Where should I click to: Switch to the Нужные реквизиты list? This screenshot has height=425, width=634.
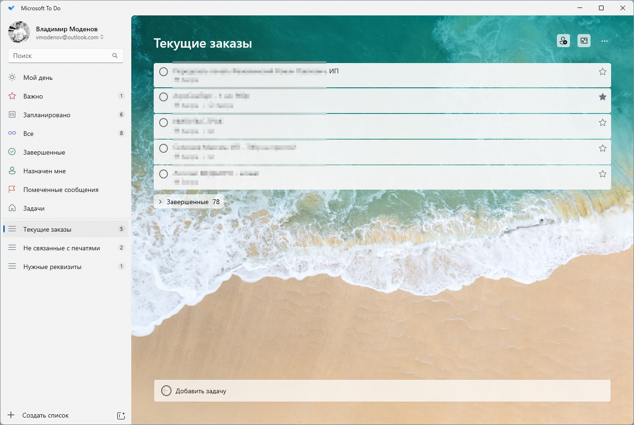click(x=65, y=267)
